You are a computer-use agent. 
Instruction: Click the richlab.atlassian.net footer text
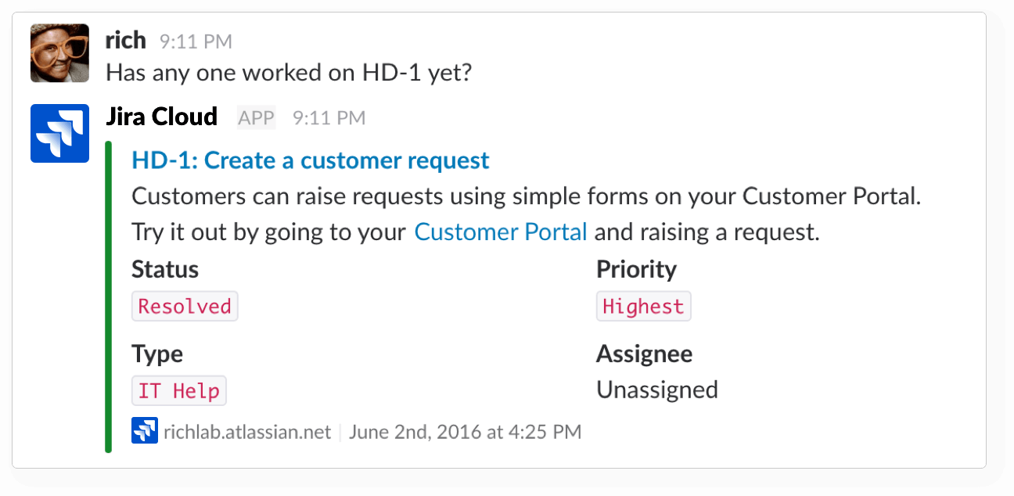point(247,432)
